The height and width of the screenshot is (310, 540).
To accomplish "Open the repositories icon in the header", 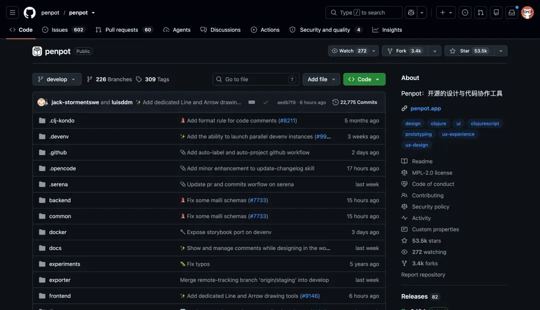I will click(x=496, y=12).
